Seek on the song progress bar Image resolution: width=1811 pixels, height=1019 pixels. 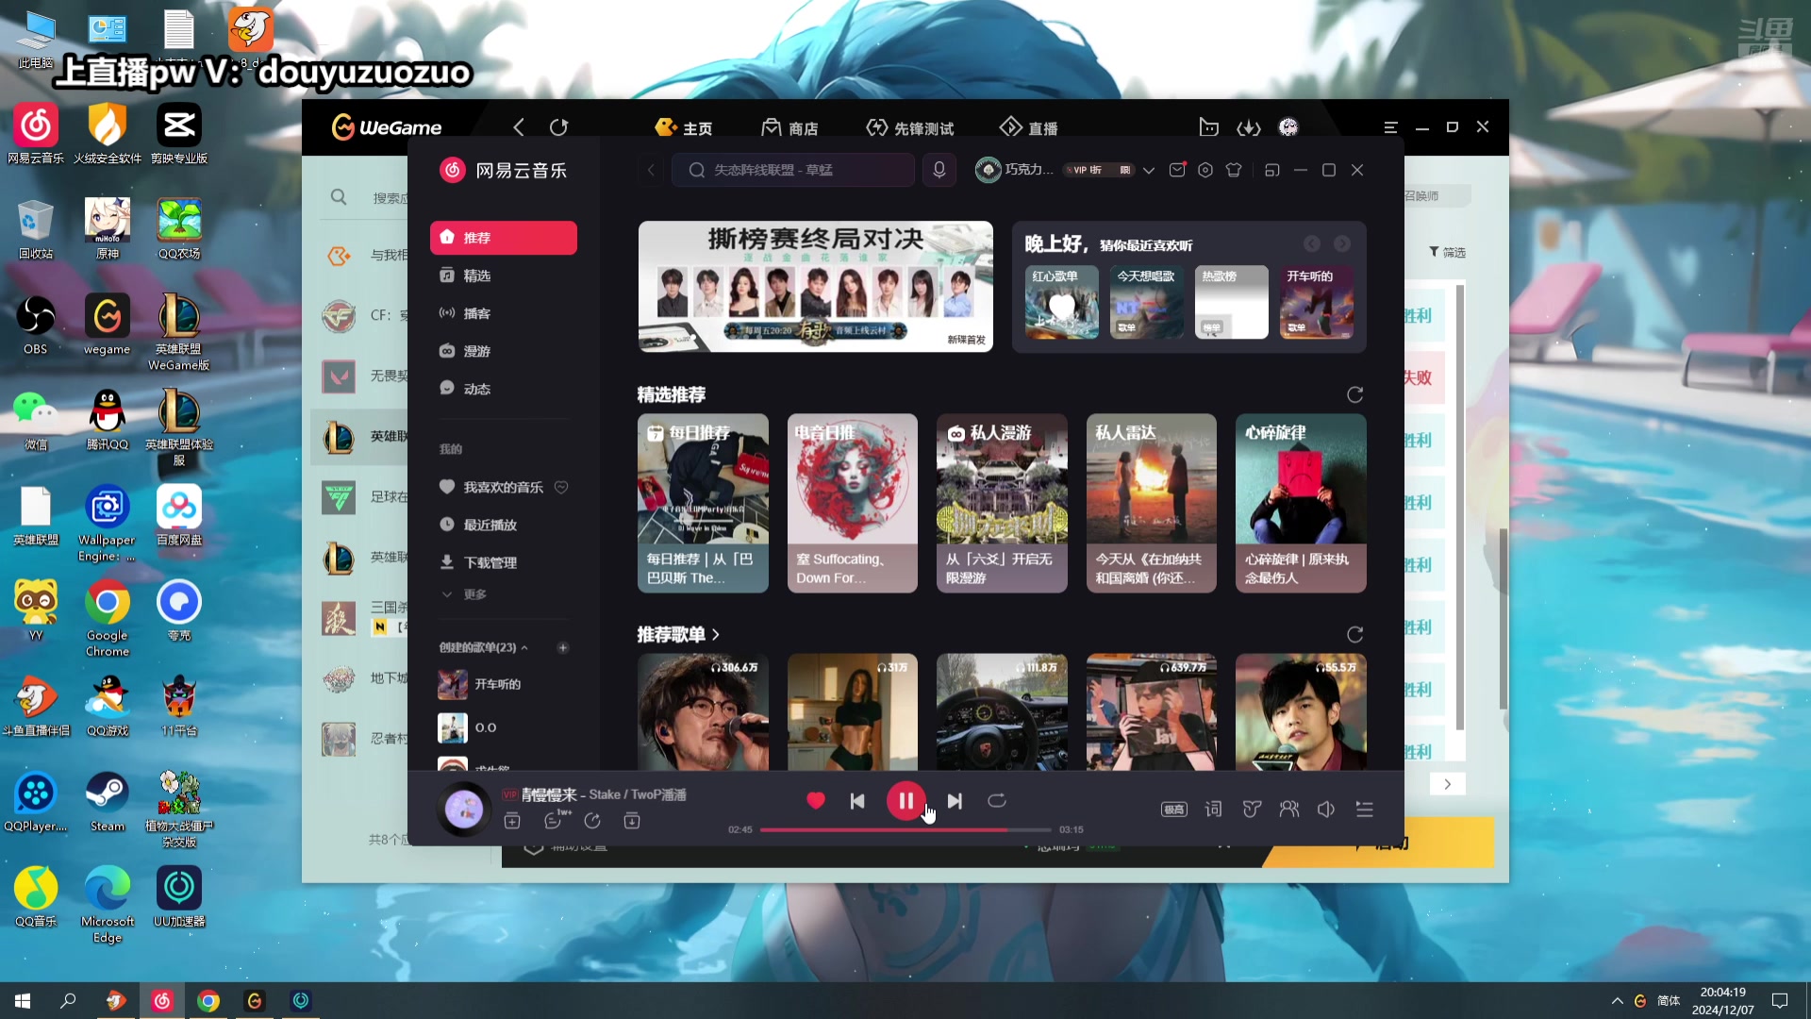pyautogui.click(x=905, y=829)
